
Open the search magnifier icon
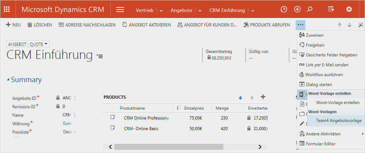tap(310, 9)
